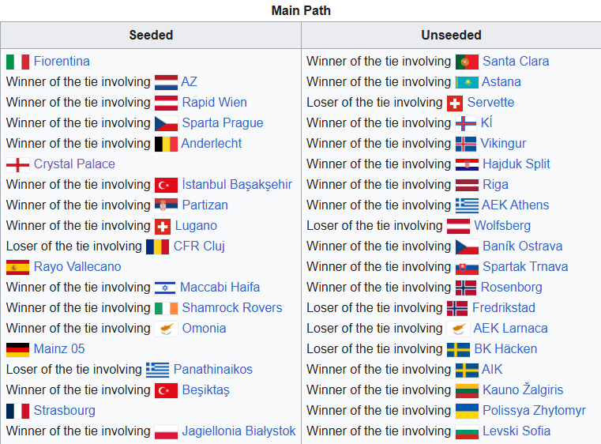Open the Kauno Žalgiris link
601x444 pixels.
pyautogui.click(x=523, y=390)
